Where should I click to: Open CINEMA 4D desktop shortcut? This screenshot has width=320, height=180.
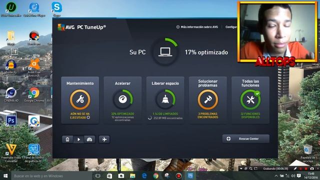[x=11, y=94]
